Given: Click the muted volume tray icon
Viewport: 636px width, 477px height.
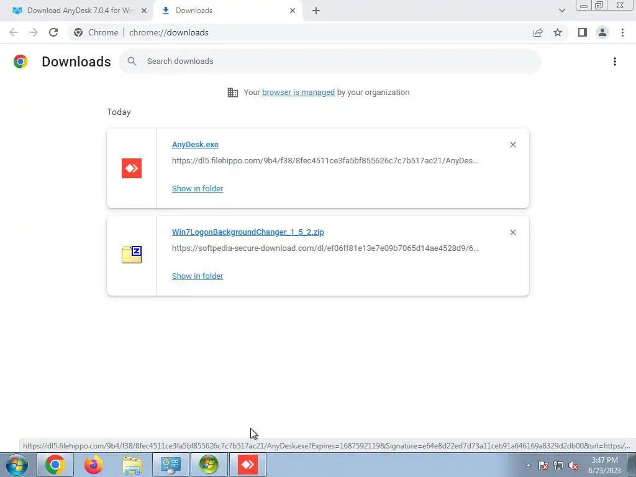Looking at the screenshot, I should pos(573,465).
